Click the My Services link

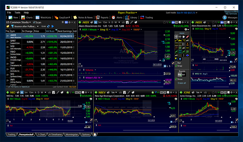tap(232, 14)
